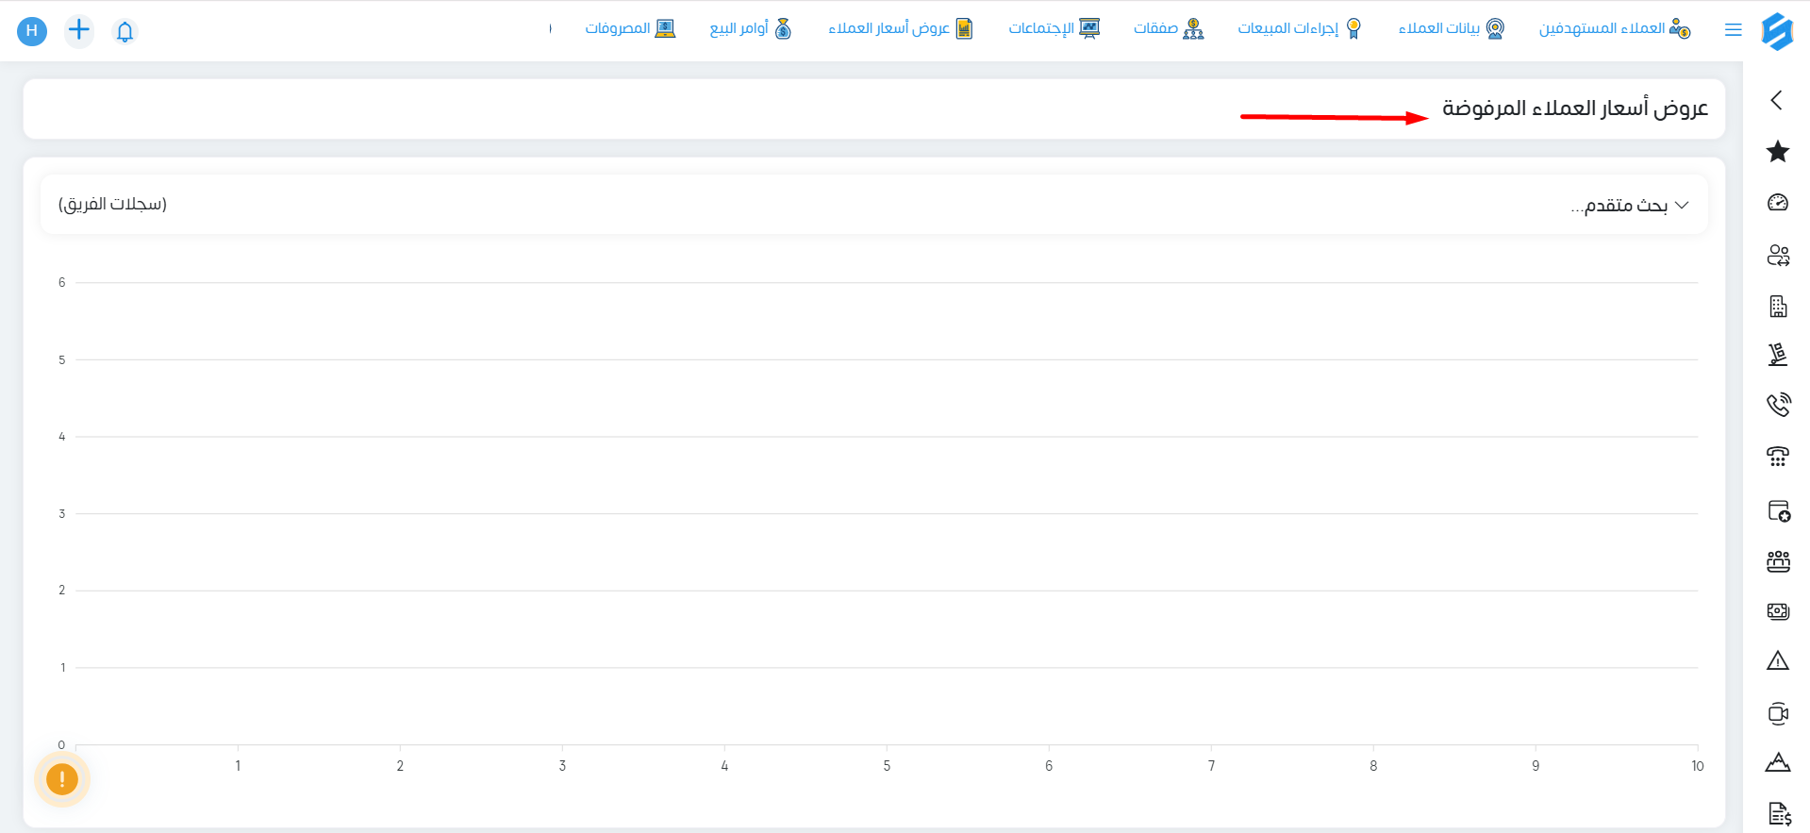The width and height of the screenshot is (1810, 833).
Task: Open the company building icon in sidebar
Action: pos(1778,306)
